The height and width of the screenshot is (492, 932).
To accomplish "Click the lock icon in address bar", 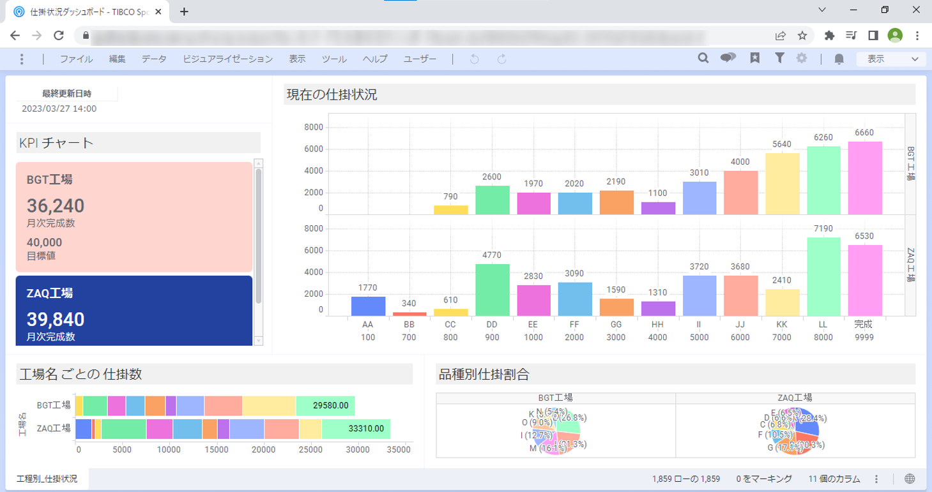I will point(84,36).
